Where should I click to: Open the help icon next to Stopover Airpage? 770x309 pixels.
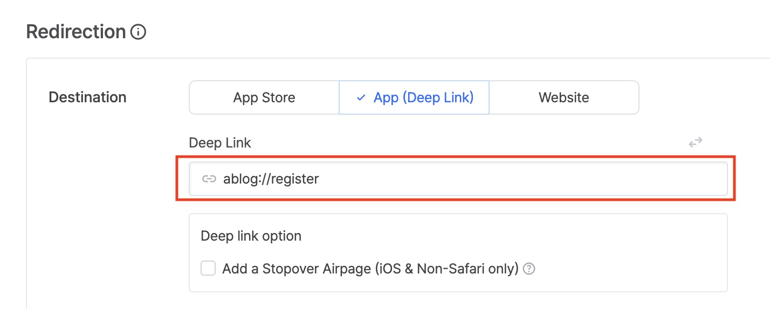tap(530, 269)
